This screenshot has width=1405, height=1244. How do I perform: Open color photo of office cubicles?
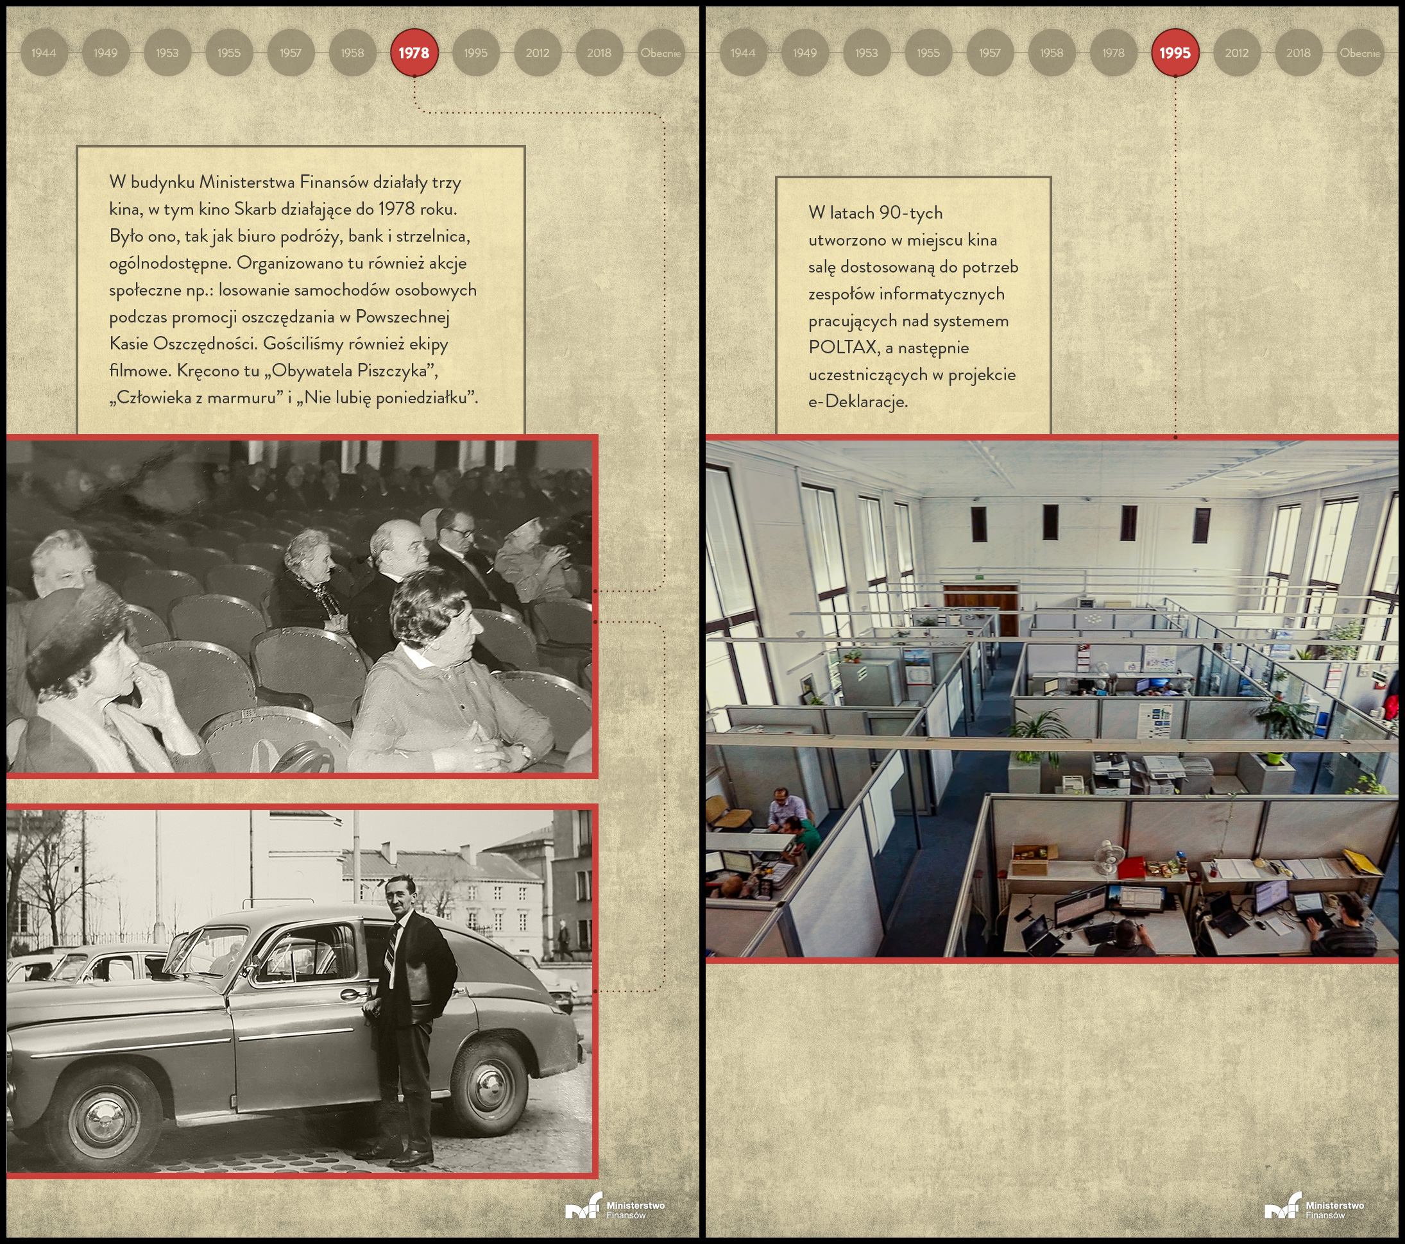coord(1052,698)
